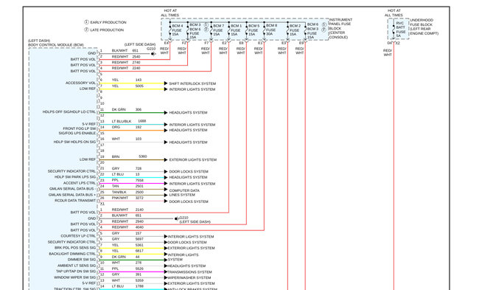479x290 pixels.
Task: Click the HDLP SW PARK LPS SIG label
Action: (x=75, y=177)
